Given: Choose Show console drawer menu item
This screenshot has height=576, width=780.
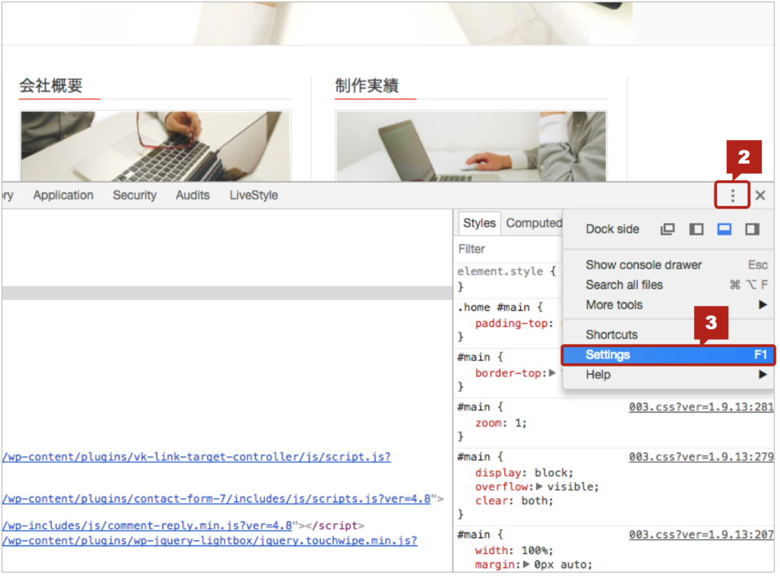Looking at the screenshot, I should coord(669,265).
